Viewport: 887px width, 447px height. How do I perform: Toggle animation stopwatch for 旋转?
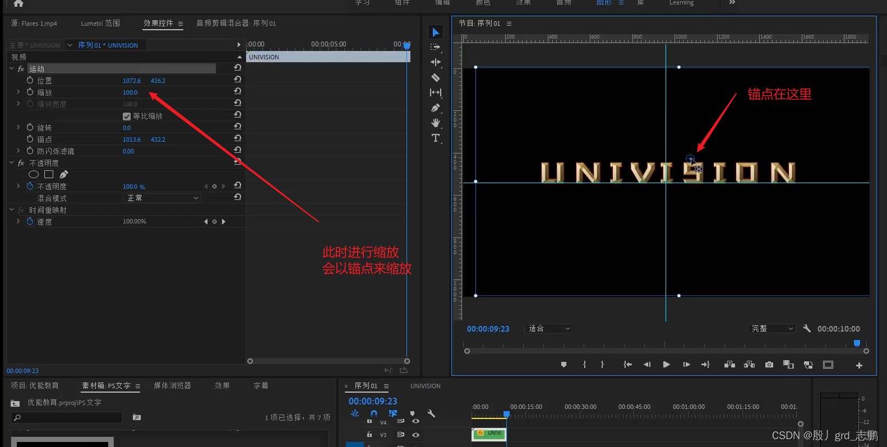[30, 128]
